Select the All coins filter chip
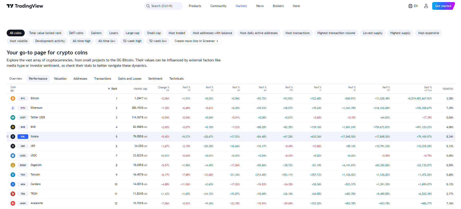 point(16,33)
